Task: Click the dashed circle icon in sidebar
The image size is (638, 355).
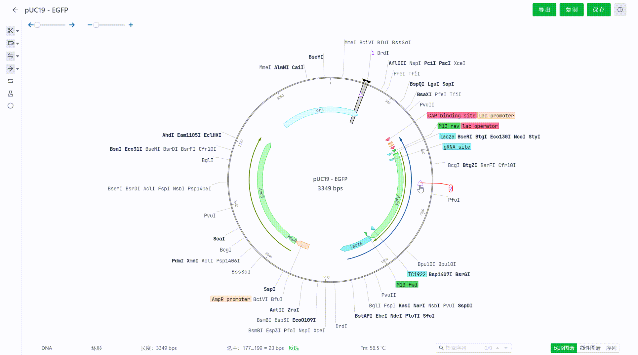Action: coord(10,106)
